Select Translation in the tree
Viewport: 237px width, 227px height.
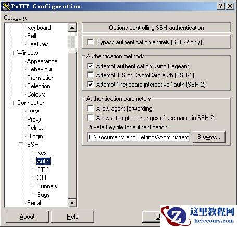(41, 78)
